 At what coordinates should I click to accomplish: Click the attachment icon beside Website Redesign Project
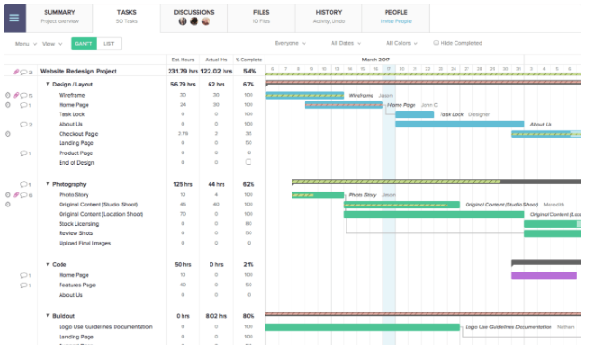tap(16, 72)
